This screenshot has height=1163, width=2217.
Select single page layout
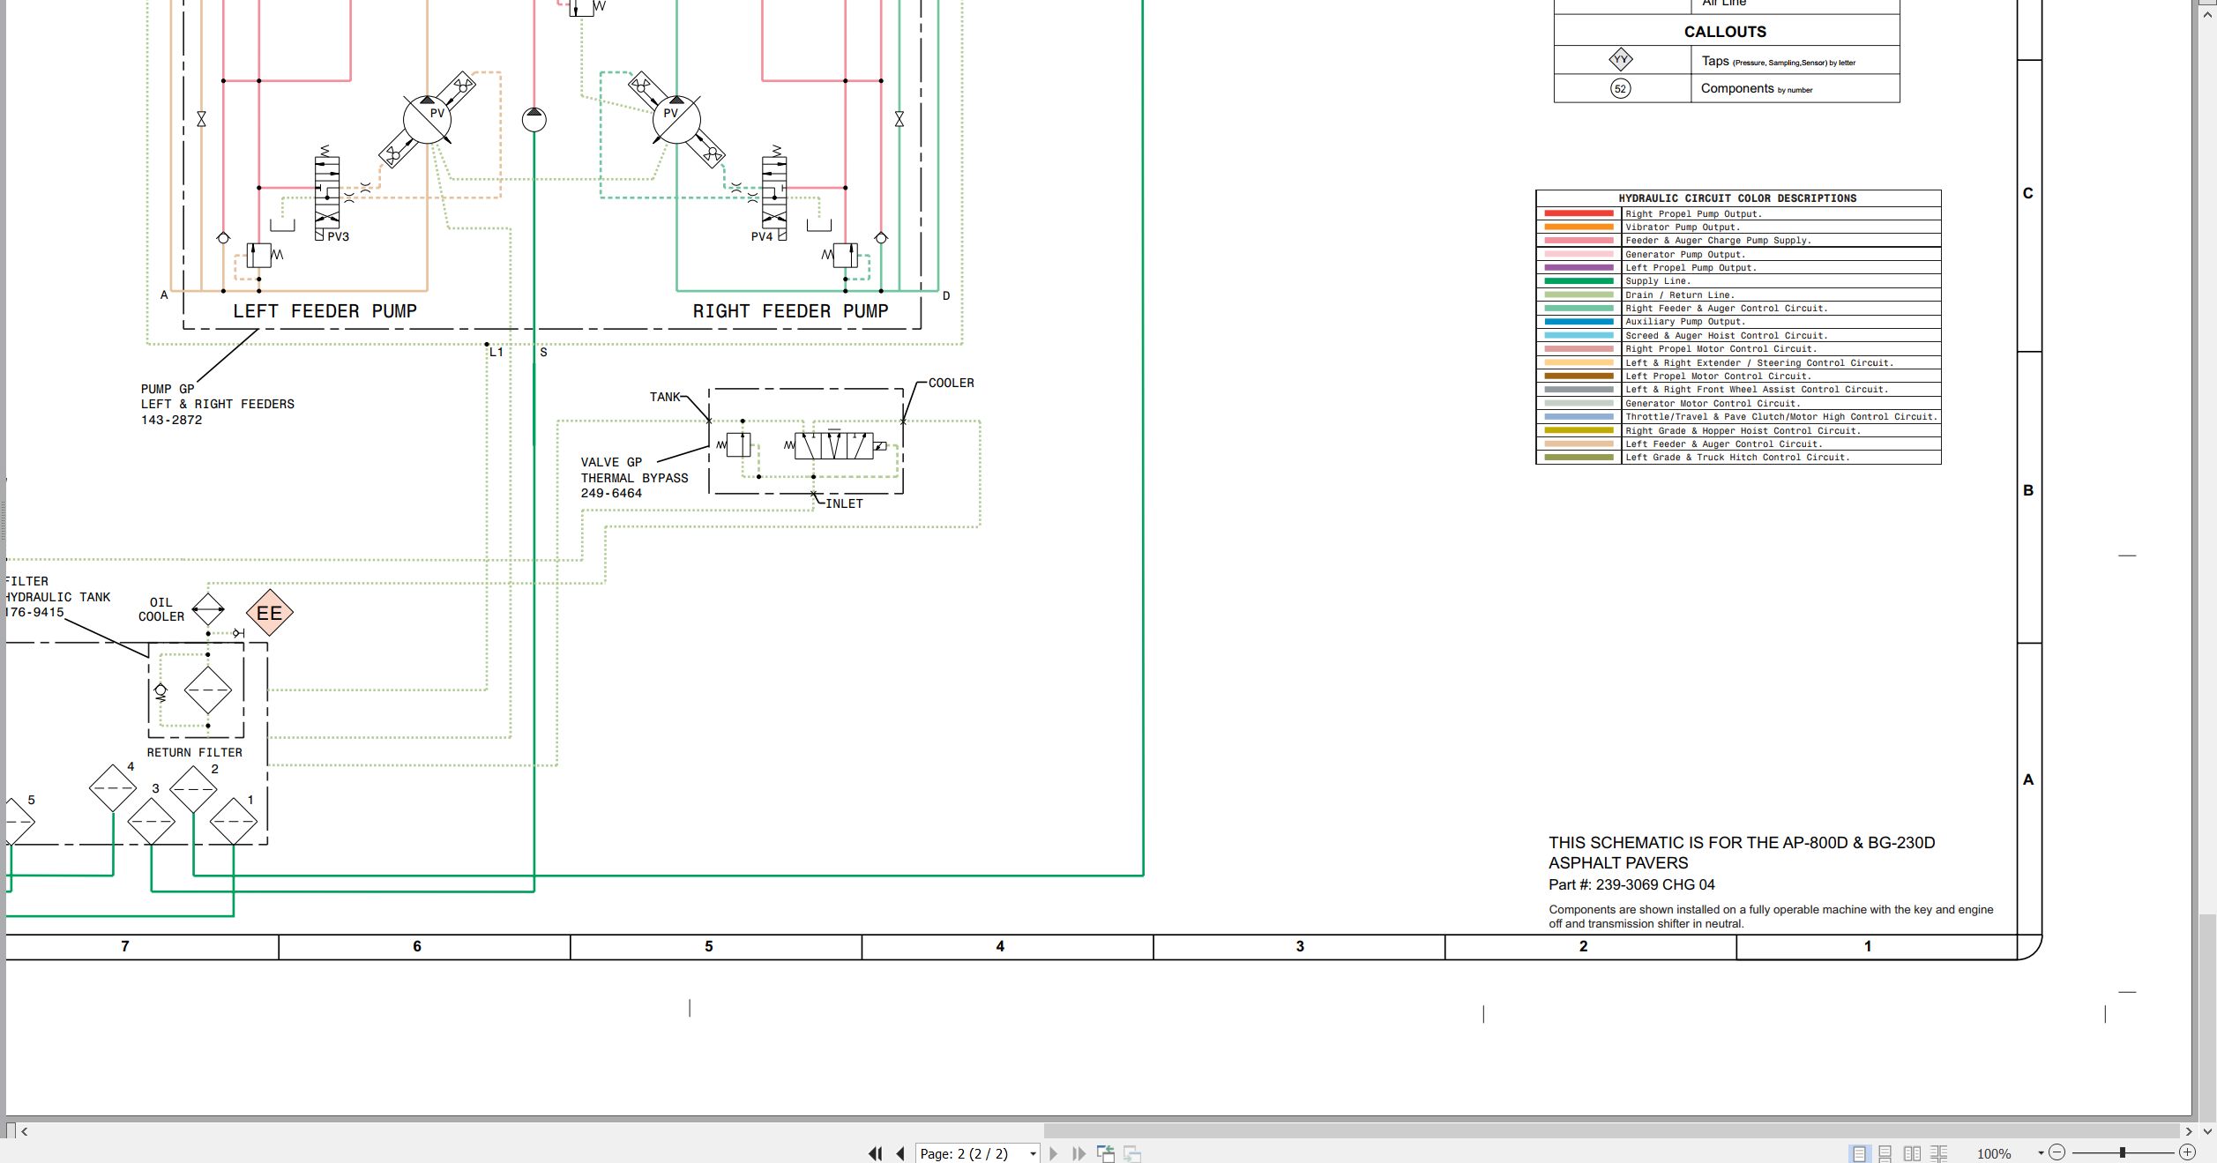[x=1859, y=1153]
